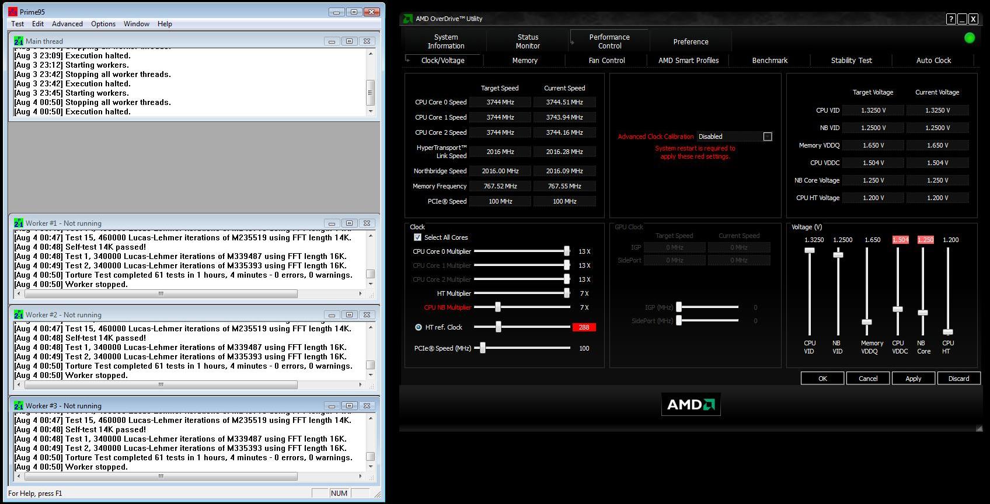The width and height of the screenshot is (990, 504).
Task: Click the 3744.51 MHz current speed value
Action: click(x=564, y=102)
